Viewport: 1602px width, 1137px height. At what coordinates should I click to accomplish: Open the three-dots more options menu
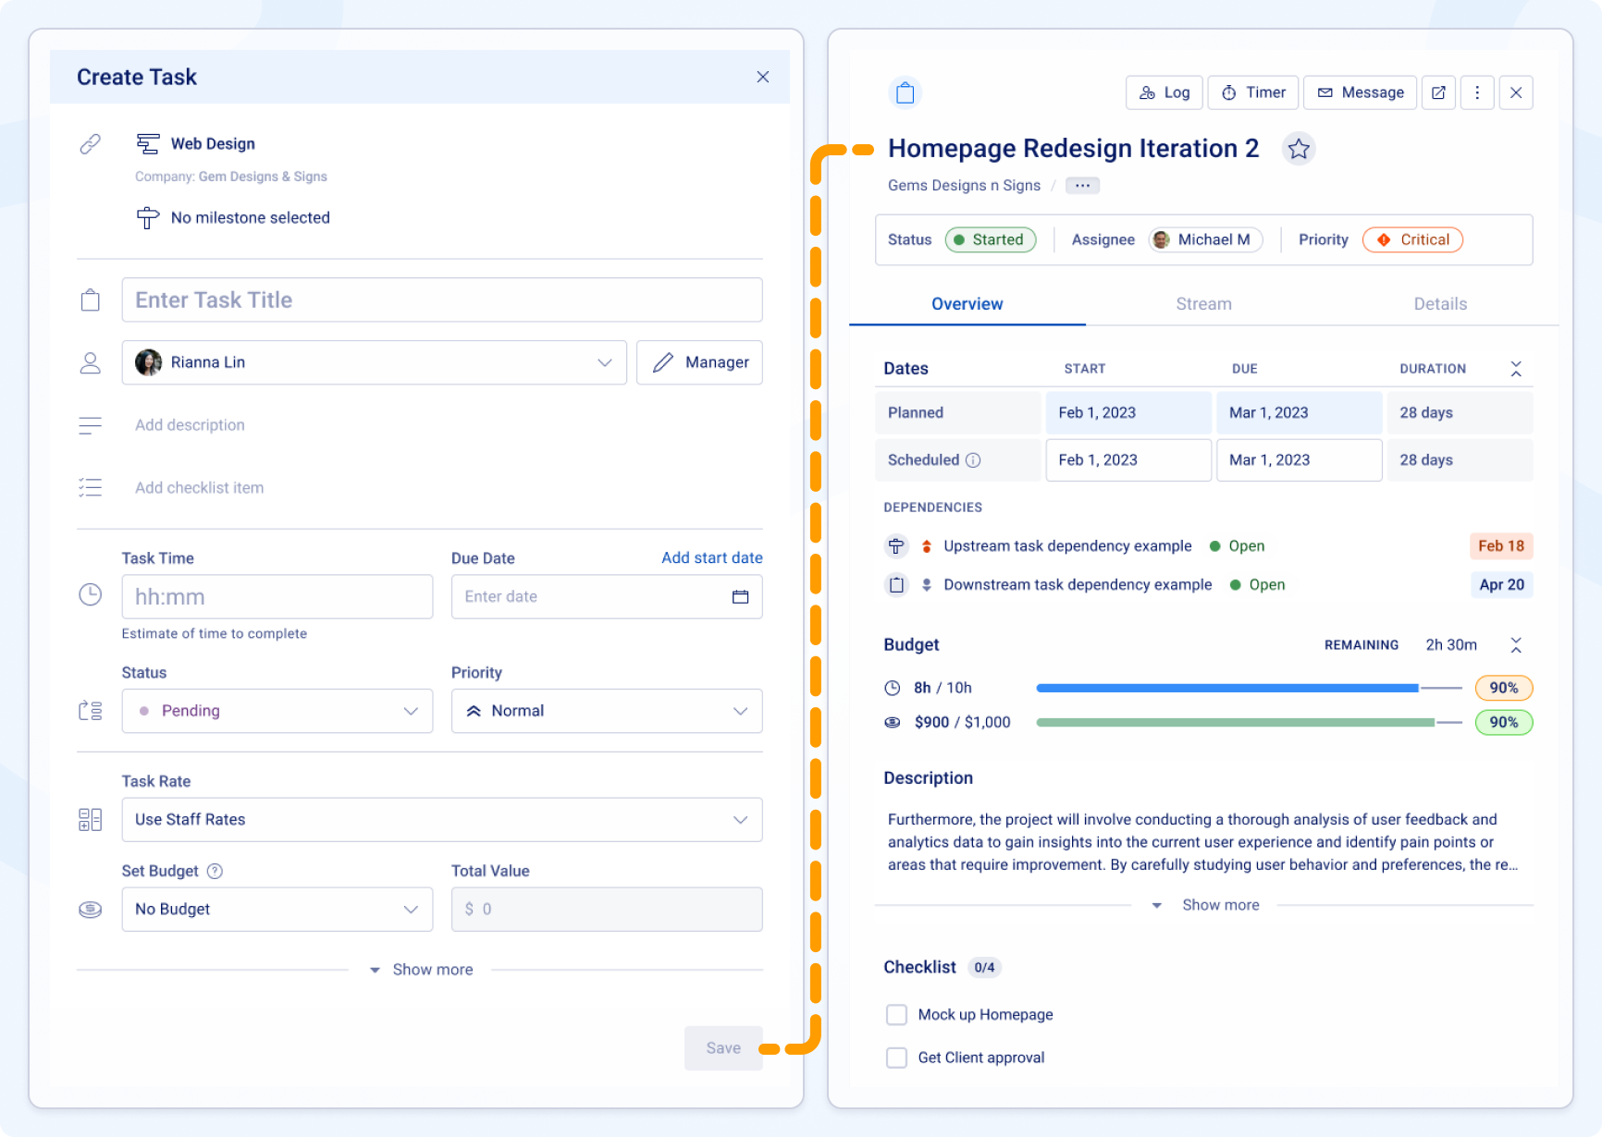[x=1477, y=92]
